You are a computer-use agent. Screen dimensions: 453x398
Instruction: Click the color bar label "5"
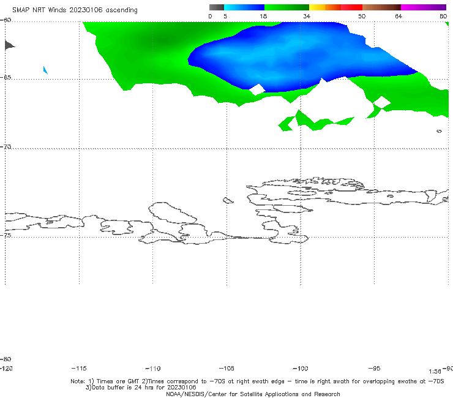pyautogui.click(x=225, y=16)
